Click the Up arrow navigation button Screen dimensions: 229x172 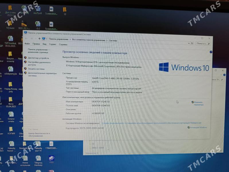point(39,39)
